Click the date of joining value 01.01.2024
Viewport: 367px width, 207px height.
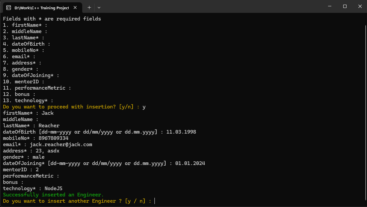(x=190, y=163)
